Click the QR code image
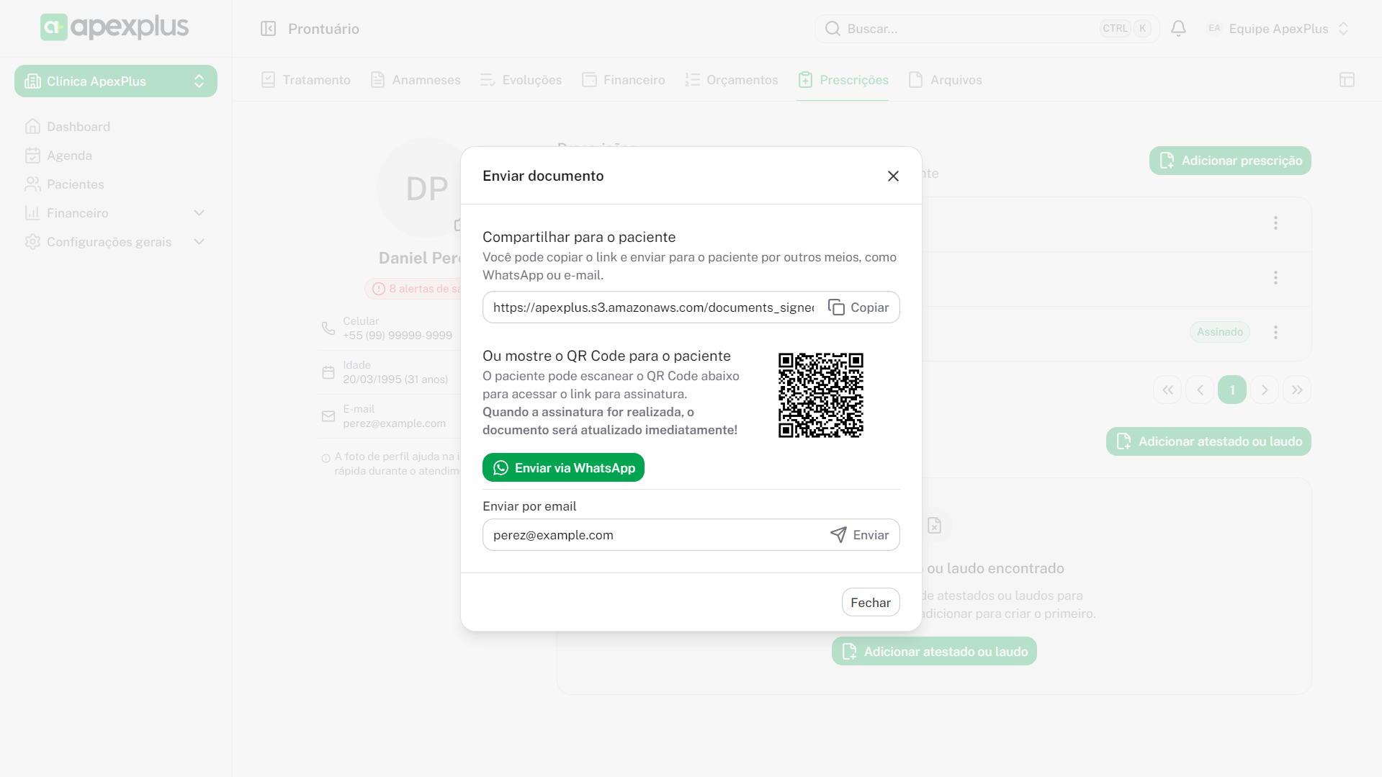The image size is (1382, 777). pos(820,395)
